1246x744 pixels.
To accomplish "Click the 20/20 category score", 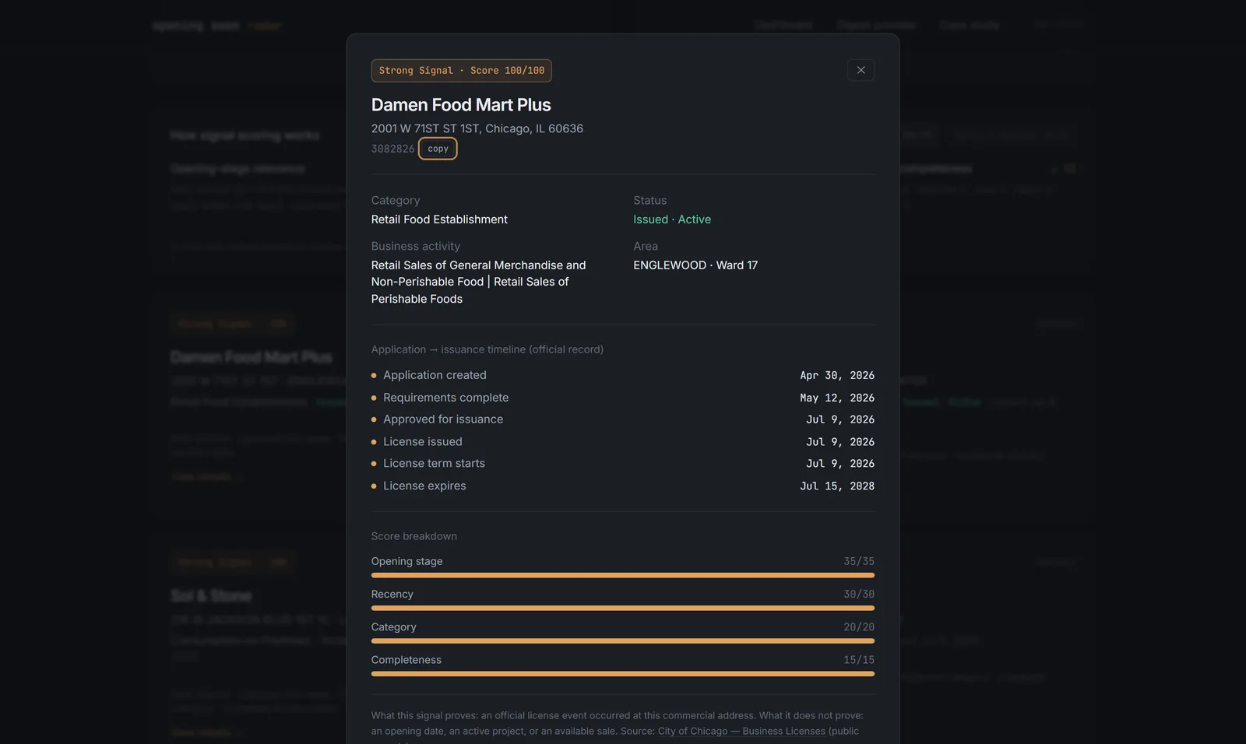I will coord(859,626).
